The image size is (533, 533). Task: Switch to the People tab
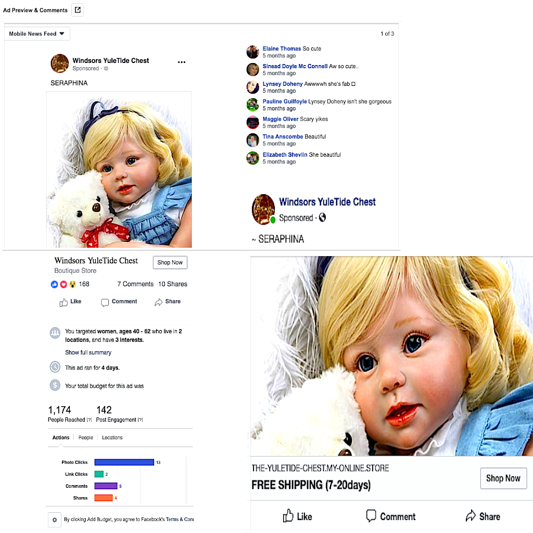(86, 437)
